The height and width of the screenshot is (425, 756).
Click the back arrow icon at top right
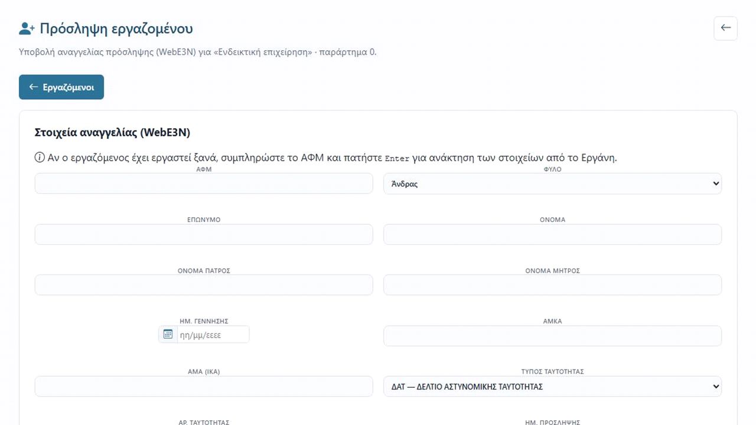pyautogui.click(x=725, y=28)
